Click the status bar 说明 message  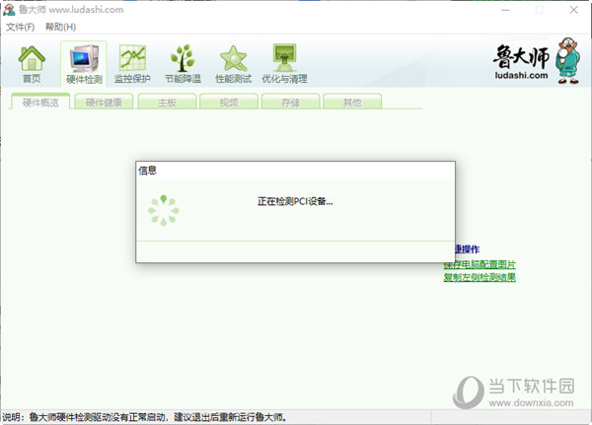pyautogui.click(x=145, y=417)
